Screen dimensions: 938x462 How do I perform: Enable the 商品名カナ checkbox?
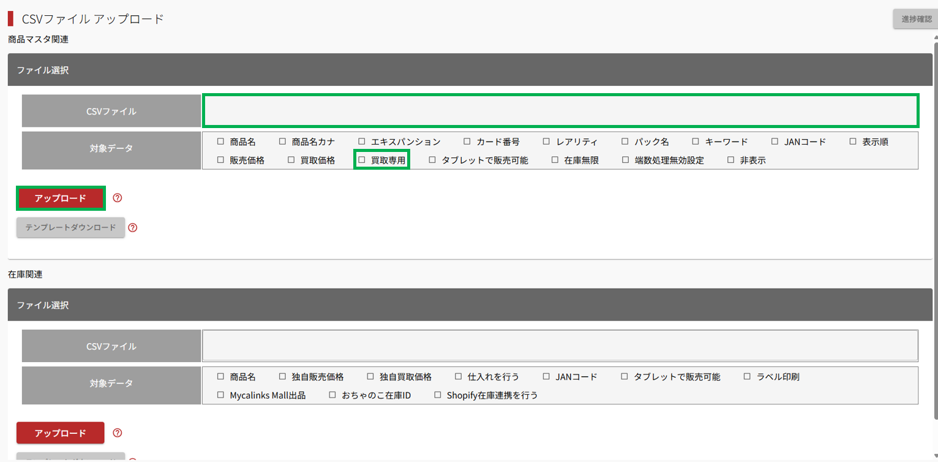(283, 142)
